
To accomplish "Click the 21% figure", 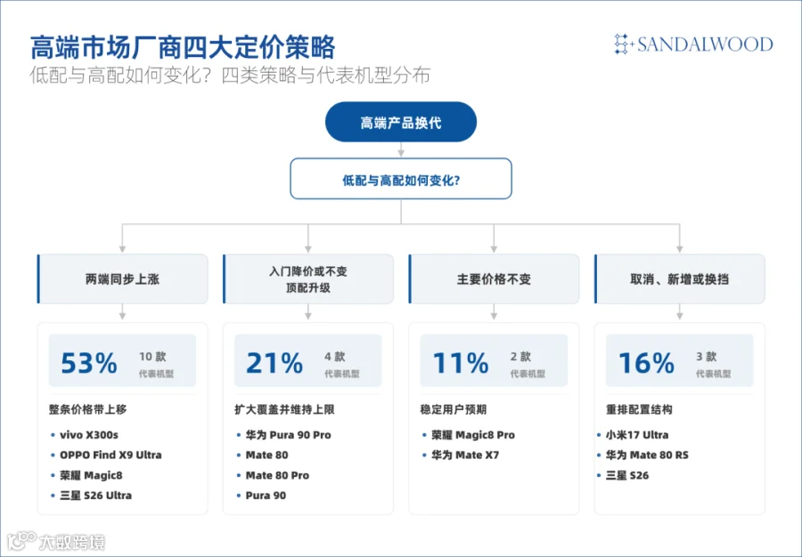I will tap(274, 363).
